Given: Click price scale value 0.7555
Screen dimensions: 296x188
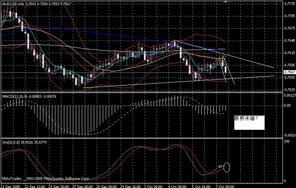Looking at the screenshot, I should point(290,78).
